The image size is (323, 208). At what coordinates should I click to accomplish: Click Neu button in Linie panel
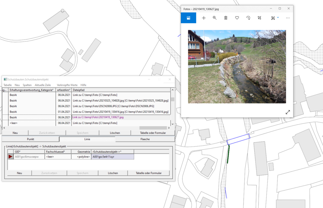(x=19, y=173)
